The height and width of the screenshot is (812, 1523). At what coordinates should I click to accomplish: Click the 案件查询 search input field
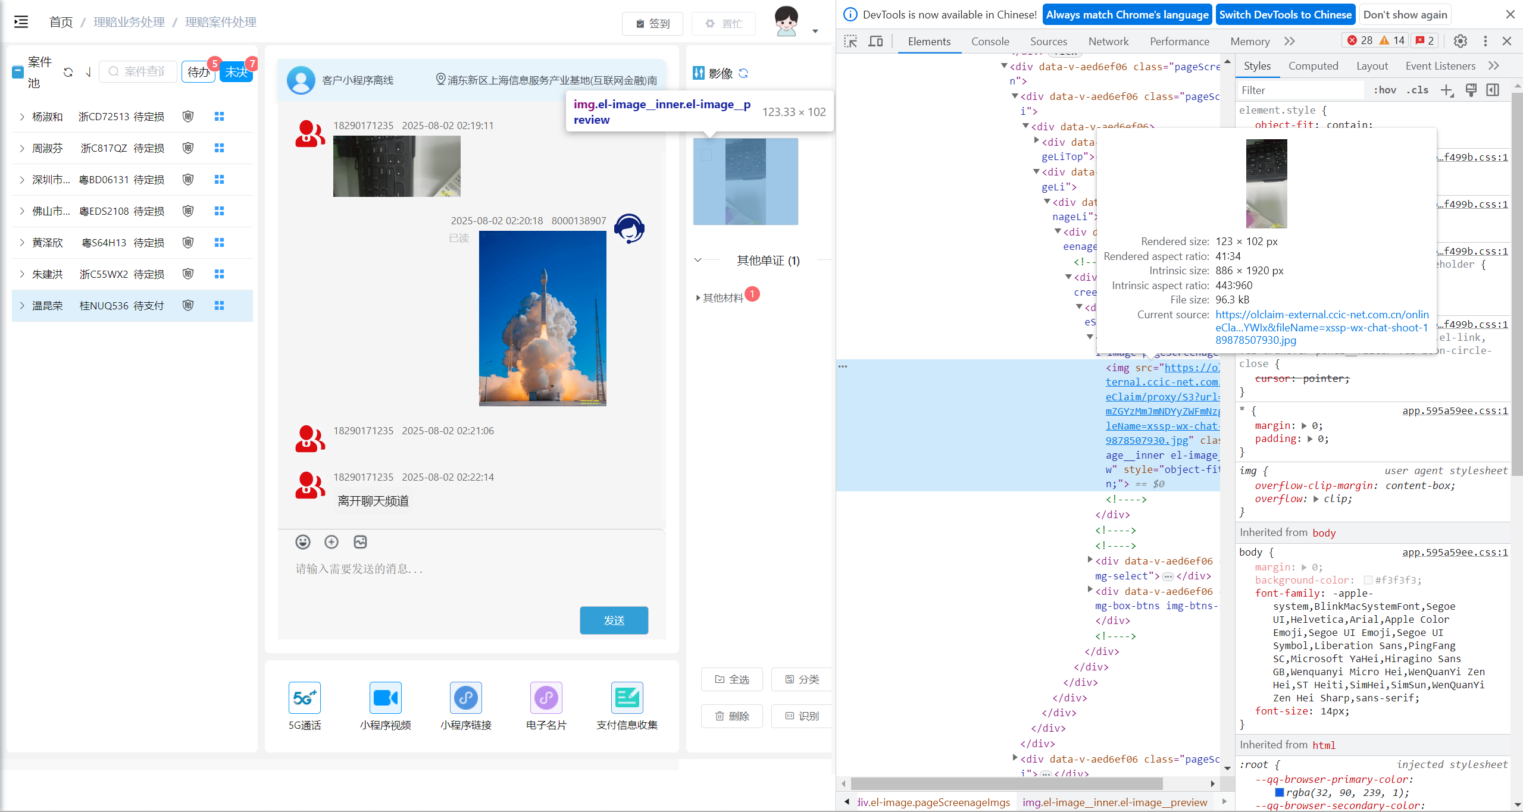[143, 72]
